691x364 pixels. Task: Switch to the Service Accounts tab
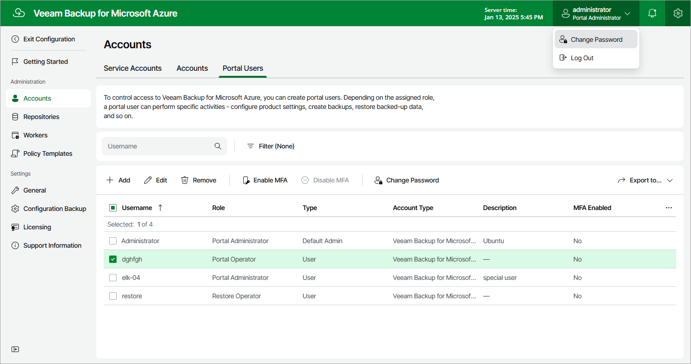133,68
